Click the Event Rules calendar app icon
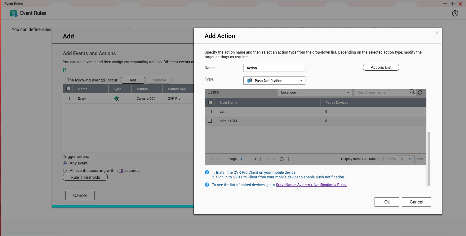The height and width of the screenshot is (236, 466). pyautogui.click(x=14, y=13)
